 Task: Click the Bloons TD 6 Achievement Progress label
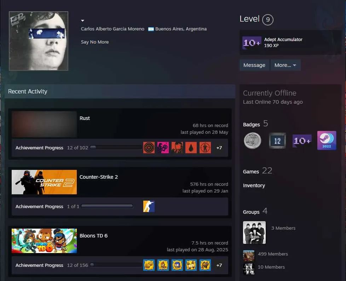point(39,265)
